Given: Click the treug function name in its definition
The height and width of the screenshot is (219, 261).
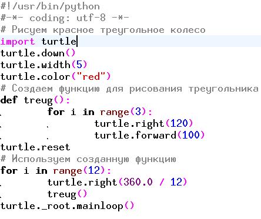Looking at the screenshot, I should tap(38, 100).
